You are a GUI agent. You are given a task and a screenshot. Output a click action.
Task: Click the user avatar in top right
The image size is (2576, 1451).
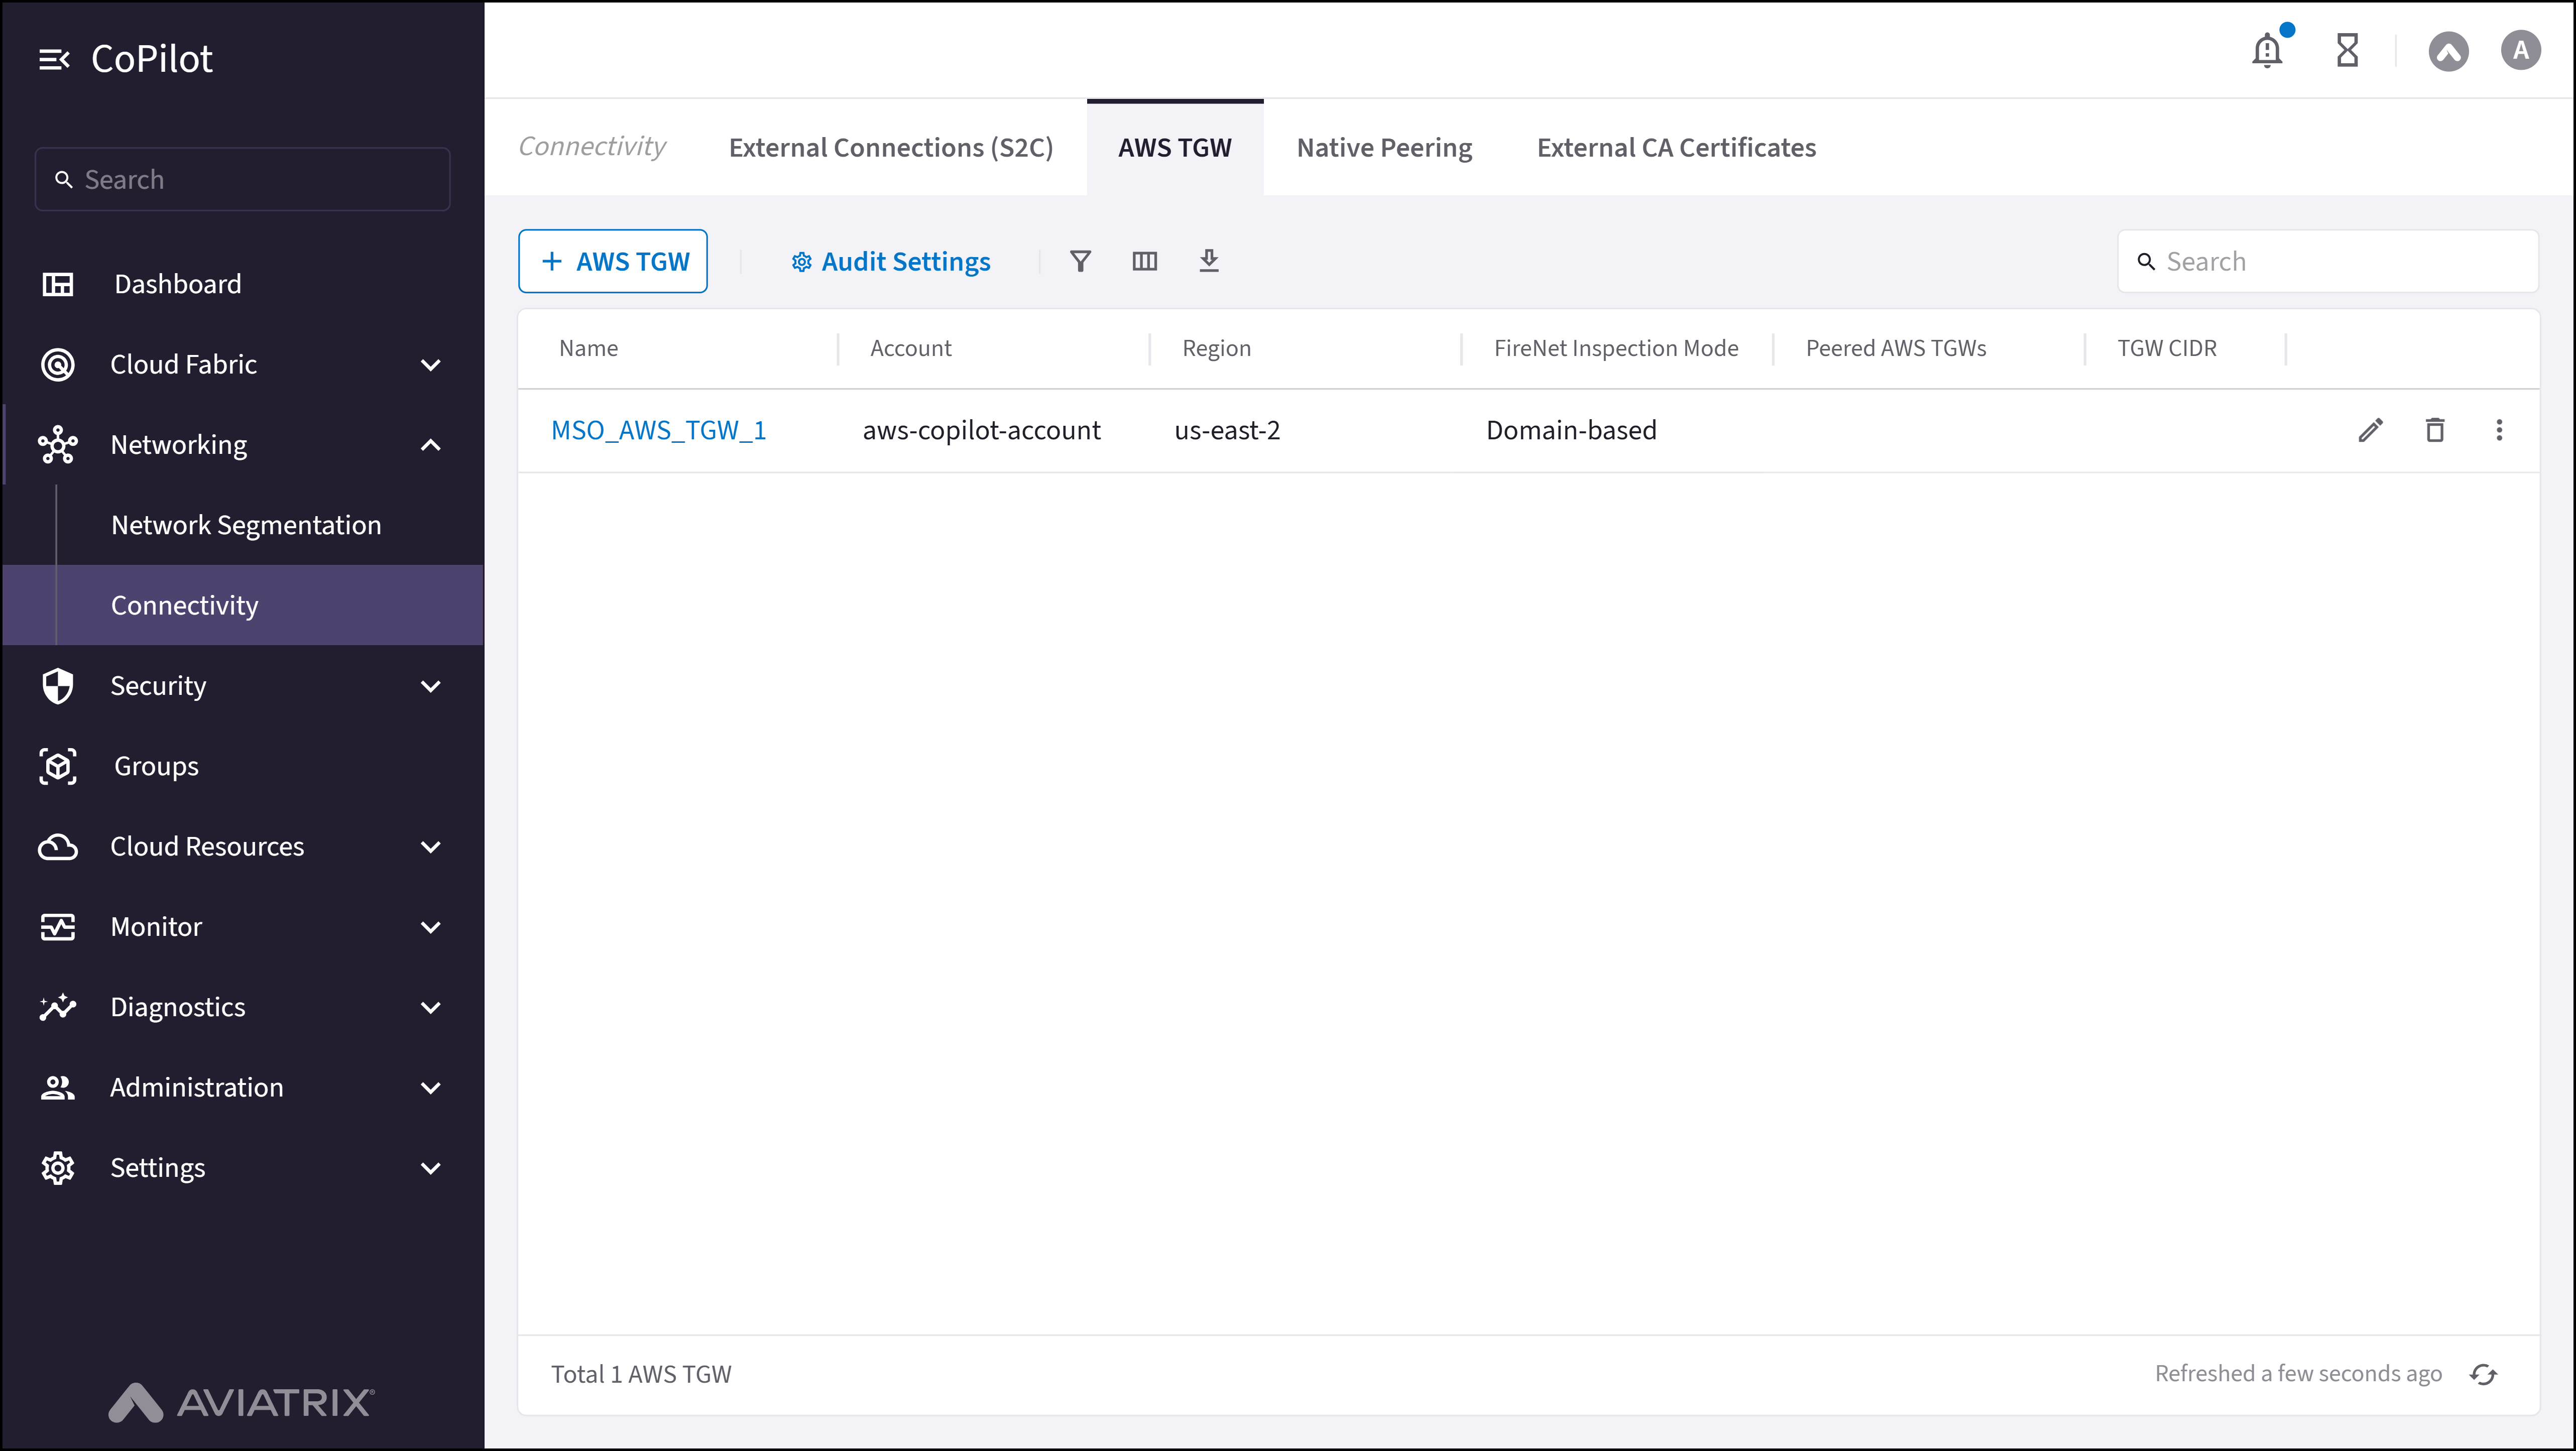click(x=2520, y=50)
